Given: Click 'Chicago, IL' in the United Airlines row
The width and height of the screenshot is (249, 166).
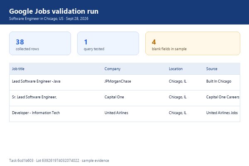Looking at the screenshot, I should [178, 113].
